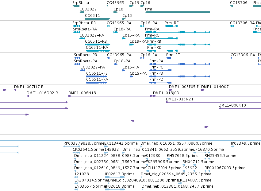Screen dimensions: 261x191
Task: Select transcript Prm-RA
Action: click(152, 29)
